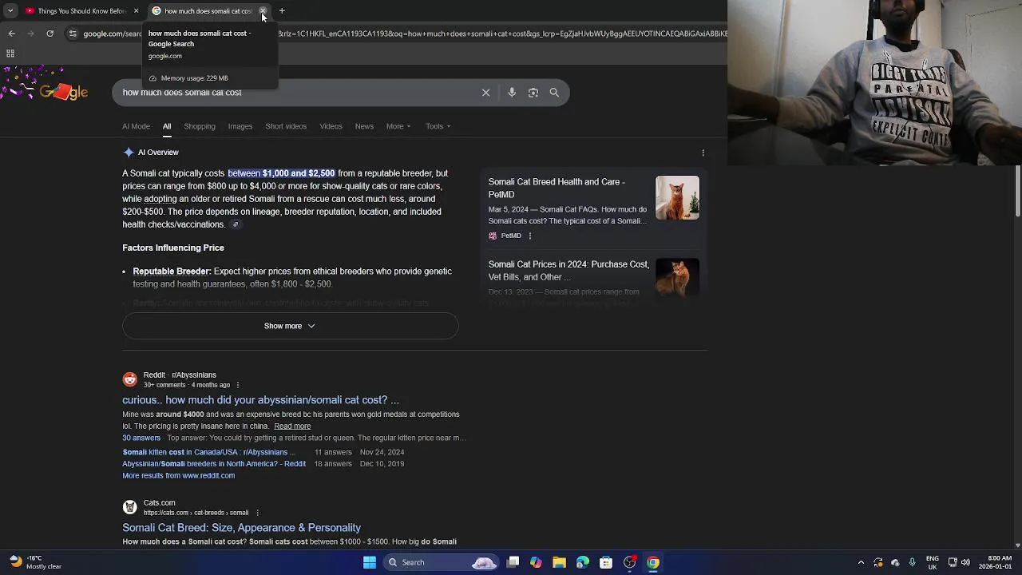Open Task View from the taskbar
This screenshot has width=1022, height=575.
(x=513, y=562)
